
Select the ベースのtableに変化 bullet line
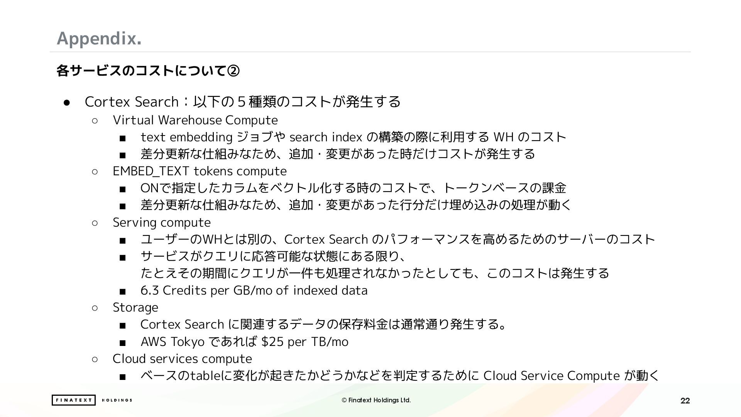pos(400,376)
